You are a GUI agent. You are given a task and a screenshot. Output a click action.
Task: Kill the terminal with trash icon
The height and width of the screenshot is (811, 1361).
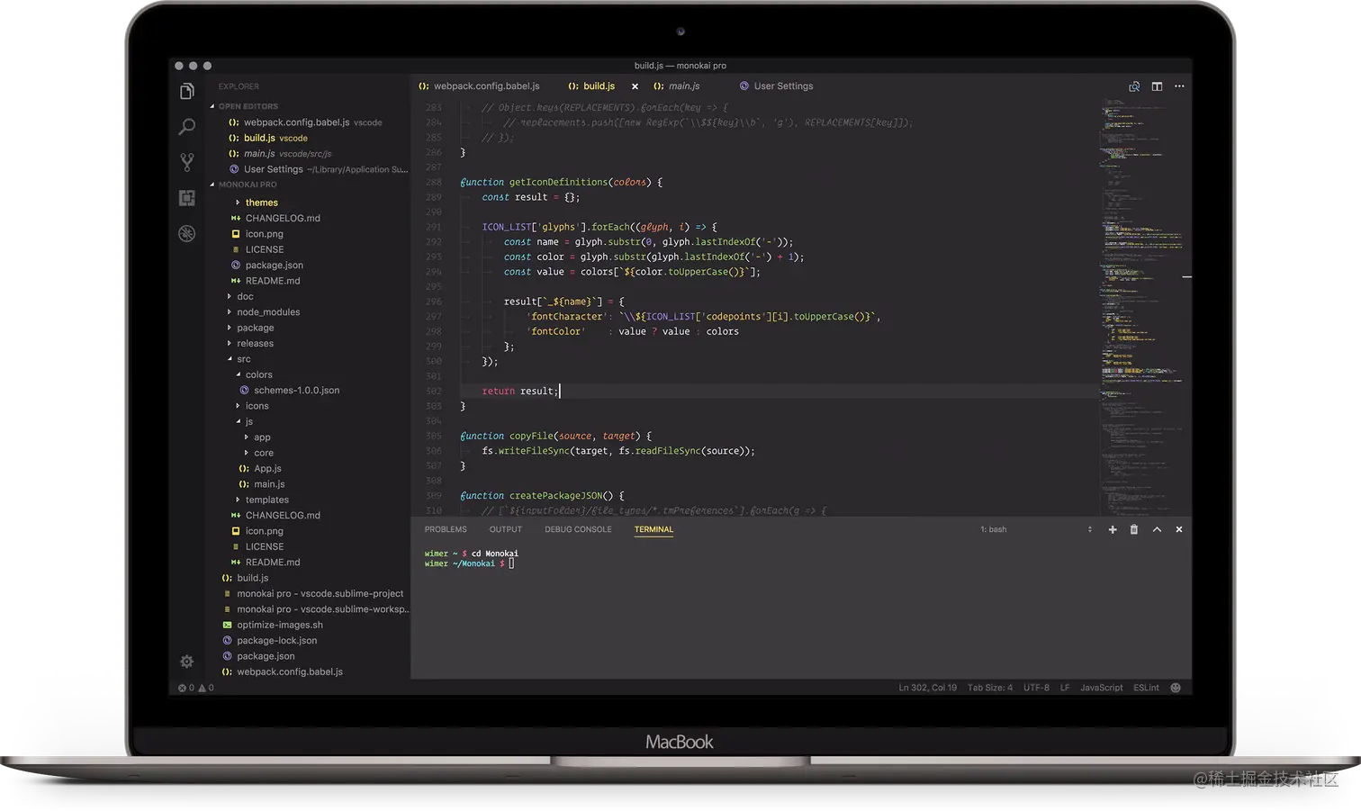tap(1134, 529)
